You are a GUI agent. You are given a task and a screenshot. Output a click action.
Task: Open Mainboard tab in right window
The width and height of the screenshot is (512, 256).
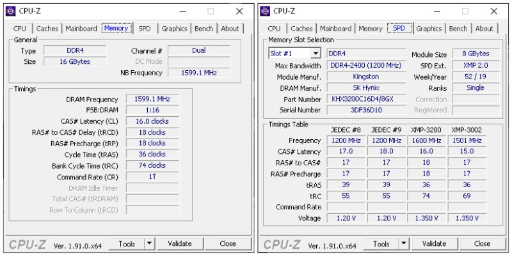click(x=335, y=29)
